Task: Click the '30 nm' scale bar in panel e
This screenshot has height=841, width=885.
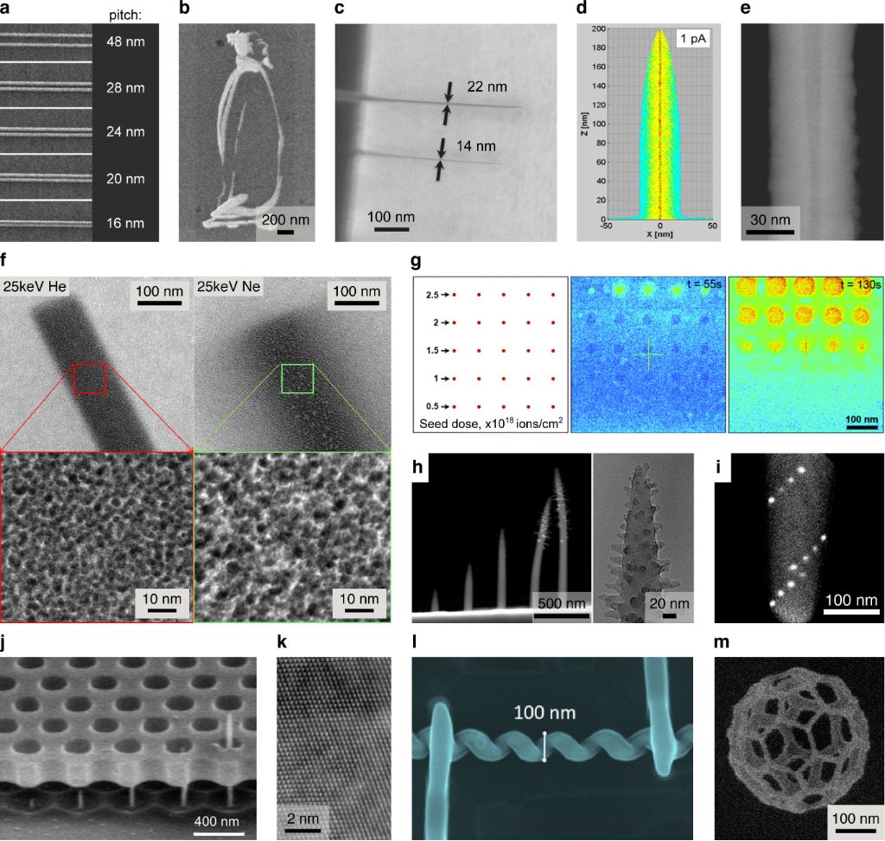Action: click(770, 220)
